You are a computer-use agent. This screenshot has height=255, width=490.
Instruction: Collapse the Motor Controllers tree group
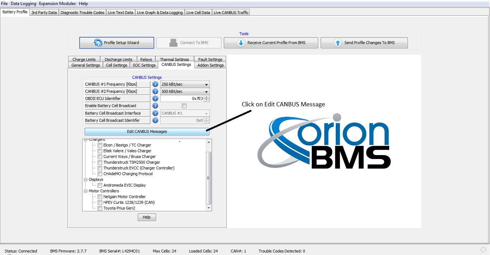pos(86,191)
